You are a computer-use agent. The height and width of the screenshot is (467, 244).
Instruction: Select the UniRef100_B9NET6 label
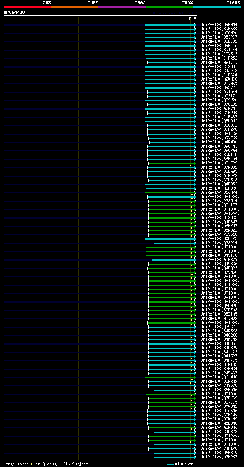pos(219,45)
